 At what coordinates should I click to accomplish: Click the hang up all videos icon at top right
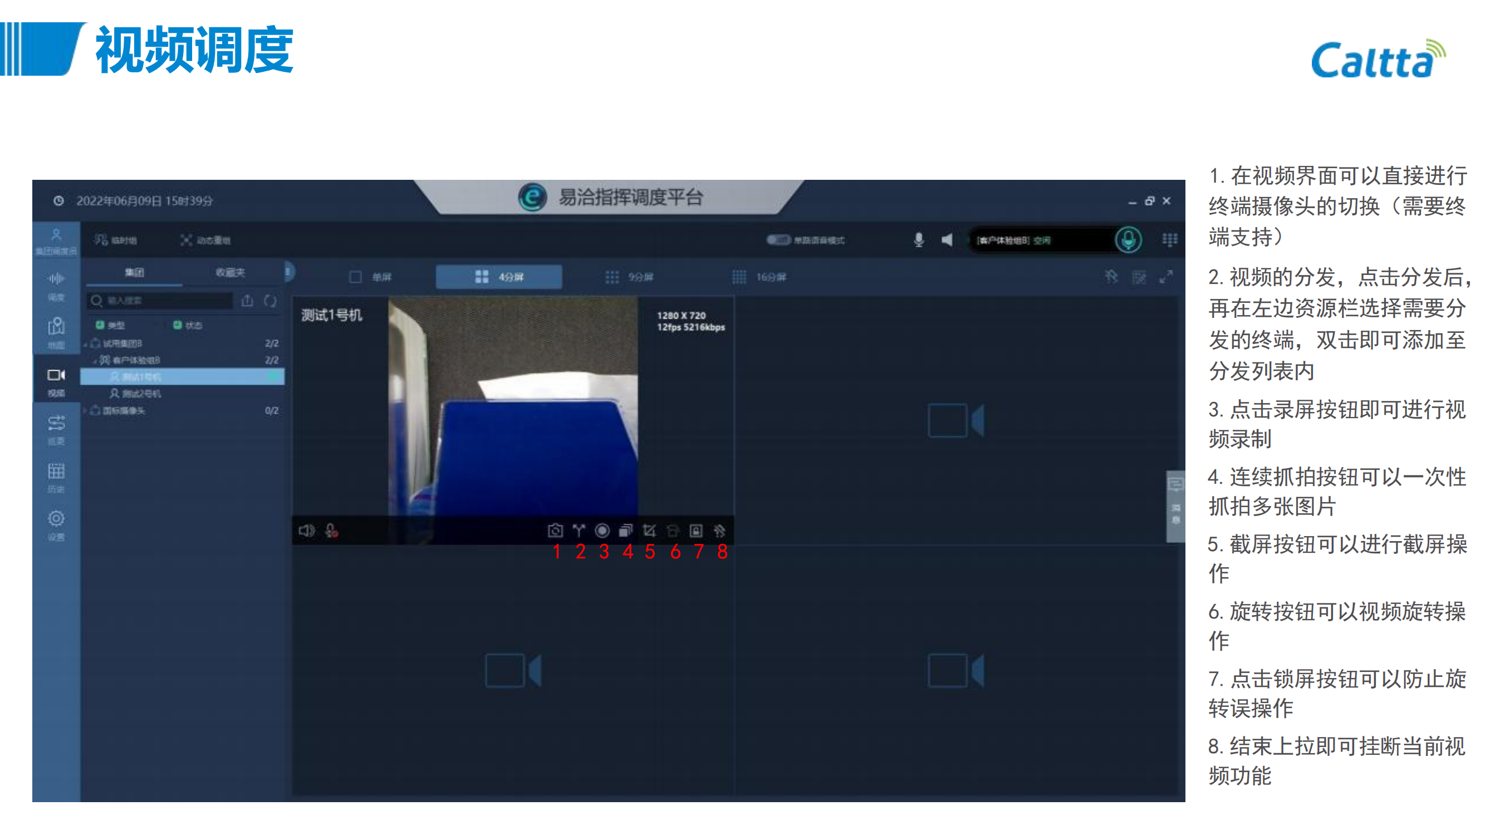1111,277
